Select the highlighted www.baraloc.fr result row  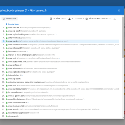60,41
